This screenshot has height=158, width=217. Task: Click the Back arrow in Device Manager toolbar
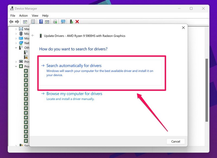(11, 22)
